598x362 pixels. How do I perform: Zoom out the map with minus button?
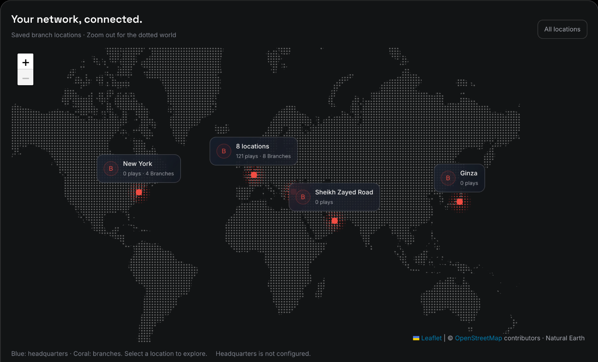coord(25,78)
